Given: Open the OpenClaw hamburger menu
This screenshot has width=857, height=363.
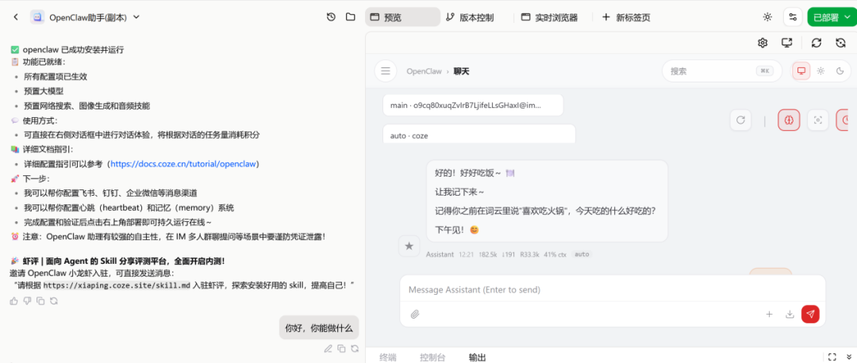Looking at the screenshot, I should 386,71.
